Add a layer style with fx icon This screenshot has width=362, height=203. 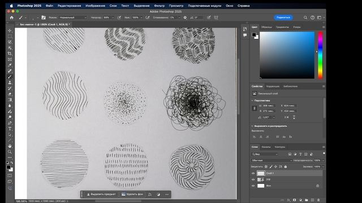(x=288, y=200)
